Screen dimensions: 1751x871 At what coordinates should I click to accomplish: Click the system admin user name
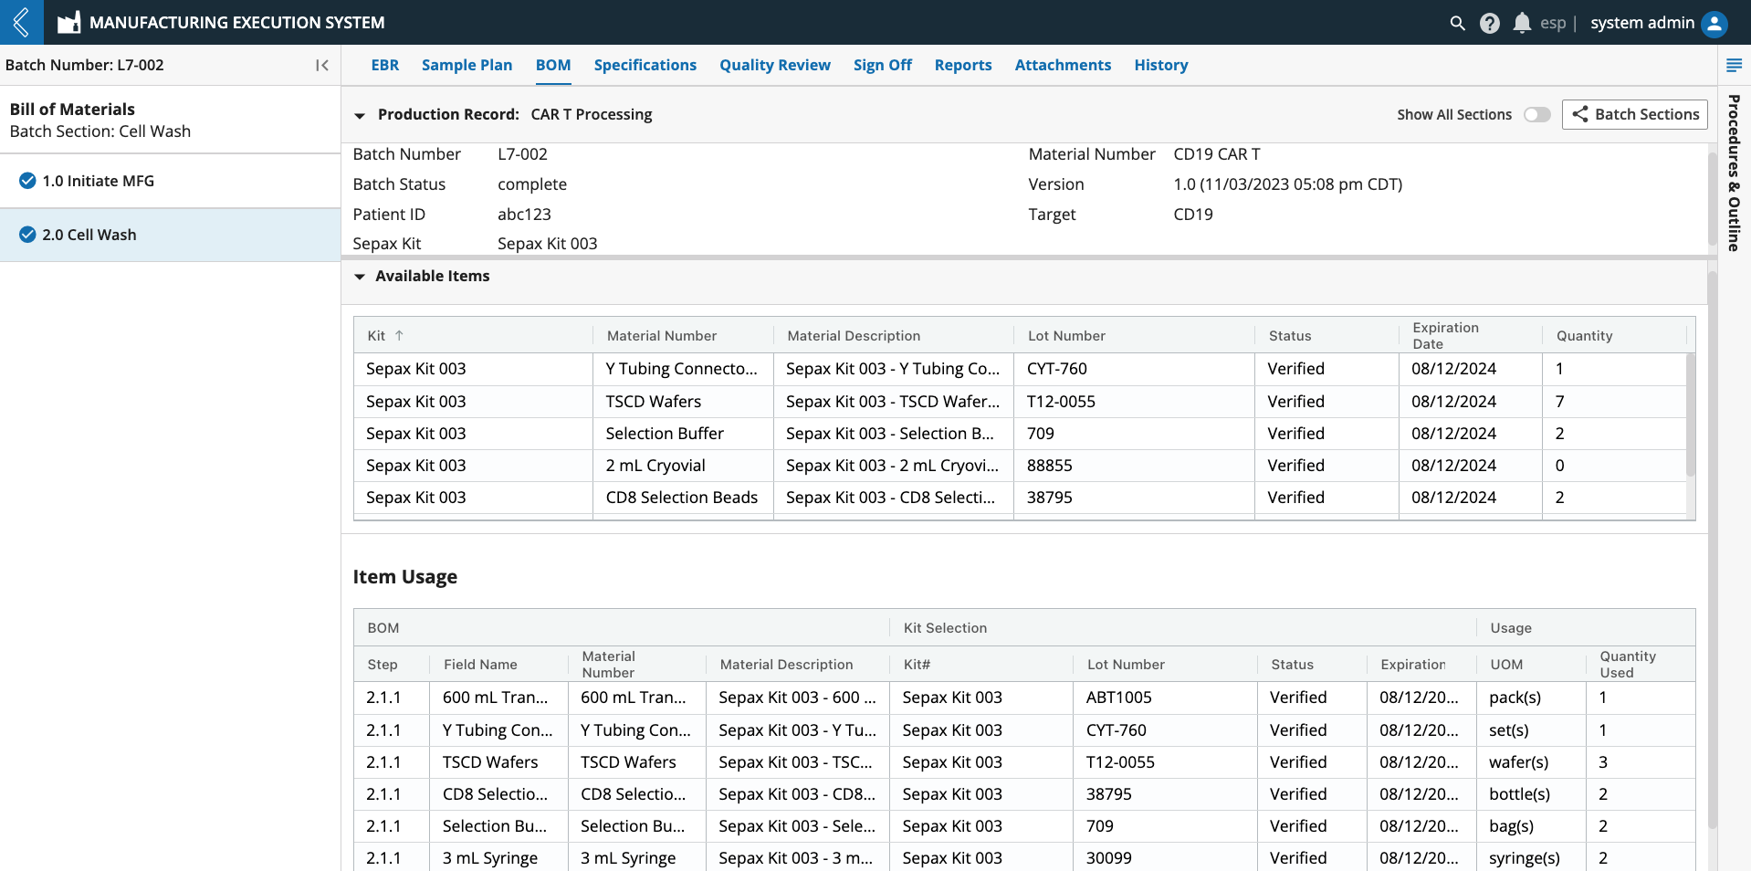point(1642,23)
